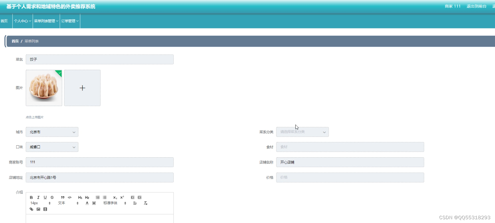Focus the 菜名 field containing 饺子
The height and width of the screenshot is (223, 495).
pyautogui.click(x=100, y=59)
